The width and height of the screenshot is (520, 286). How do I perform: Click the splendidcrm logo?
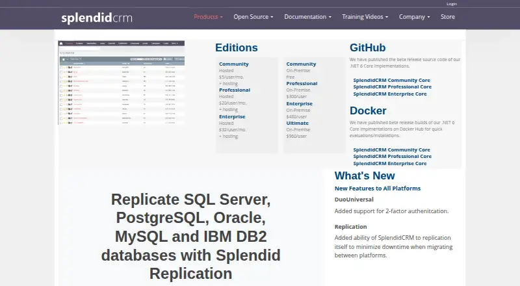point(97,18)
